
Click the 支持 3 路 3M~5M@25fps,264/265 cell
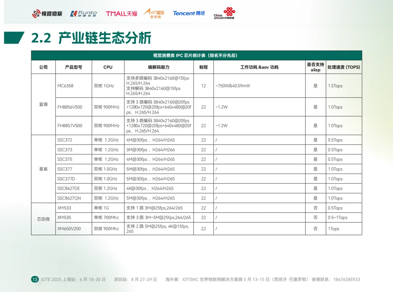click(x=159, y=217)
